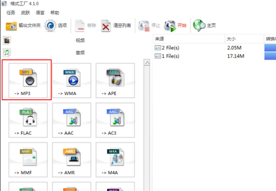Open the 皮肤 skin menu
The height and width of the screenshot is (191, 276).
(25, 13)
